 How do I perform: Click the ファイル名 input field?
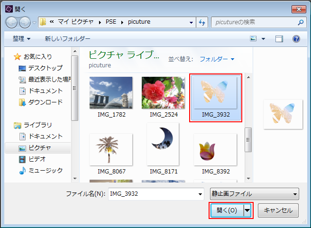click(156, 194)
